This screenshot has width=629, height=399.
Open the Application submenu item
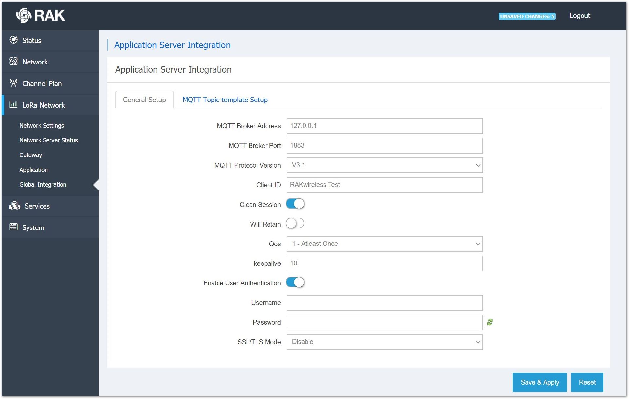33,170
